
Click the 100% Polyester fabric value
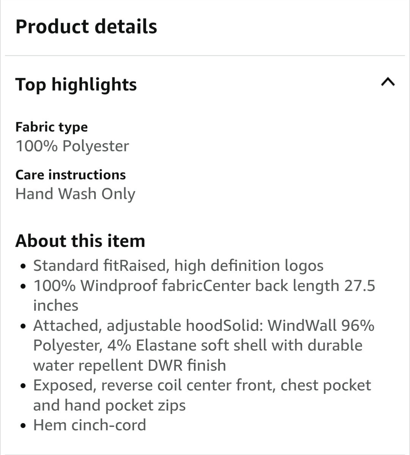[72, 146]
